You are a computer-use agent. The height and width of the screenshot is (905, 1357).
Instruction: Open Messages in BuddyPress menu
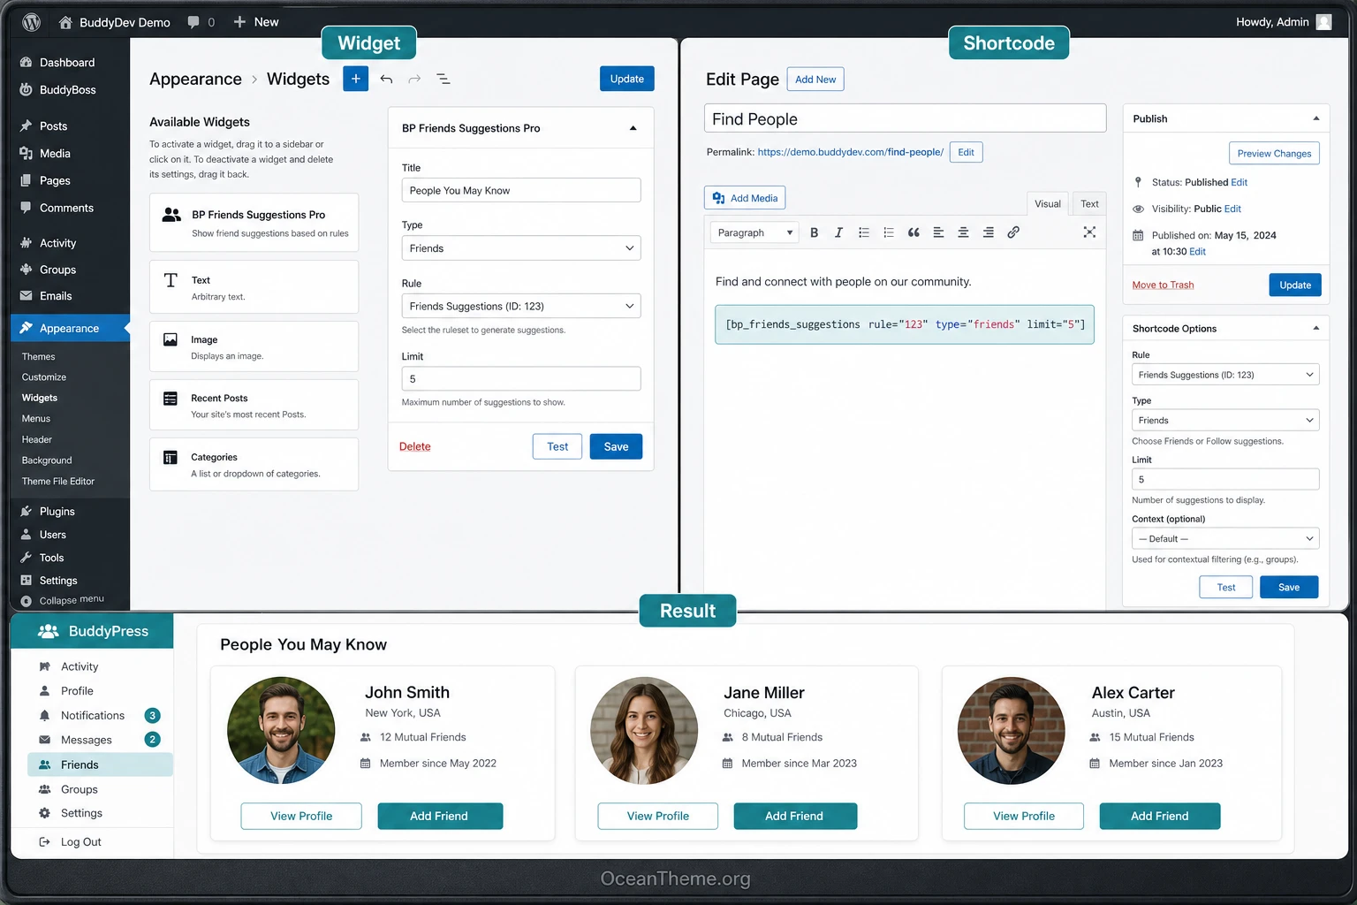coord(87,740)
